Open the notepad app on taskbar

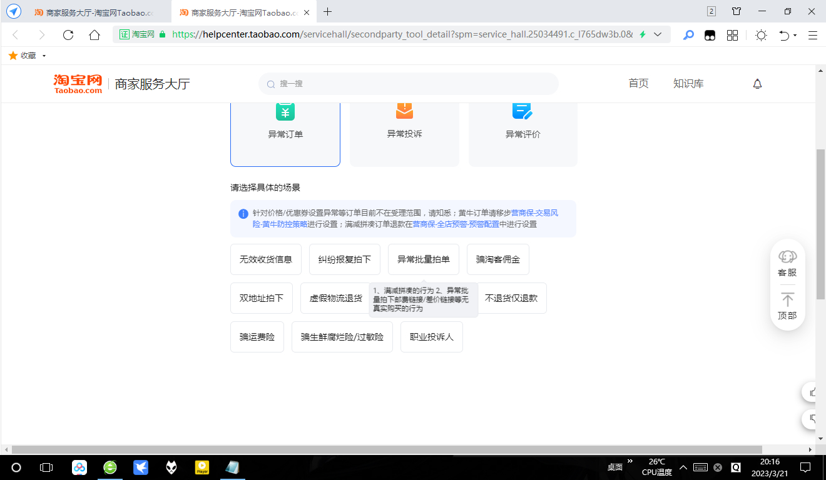tap(232, 467)
